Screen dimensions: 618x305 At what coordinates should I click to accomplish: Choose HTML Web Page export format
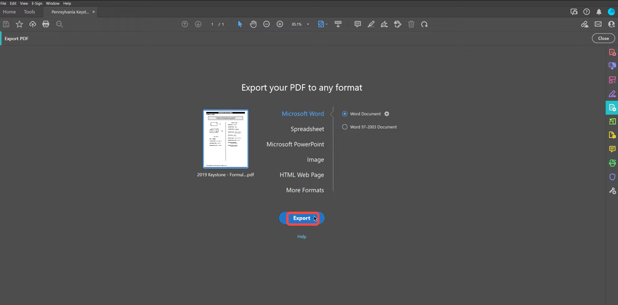tap(302, 175)
